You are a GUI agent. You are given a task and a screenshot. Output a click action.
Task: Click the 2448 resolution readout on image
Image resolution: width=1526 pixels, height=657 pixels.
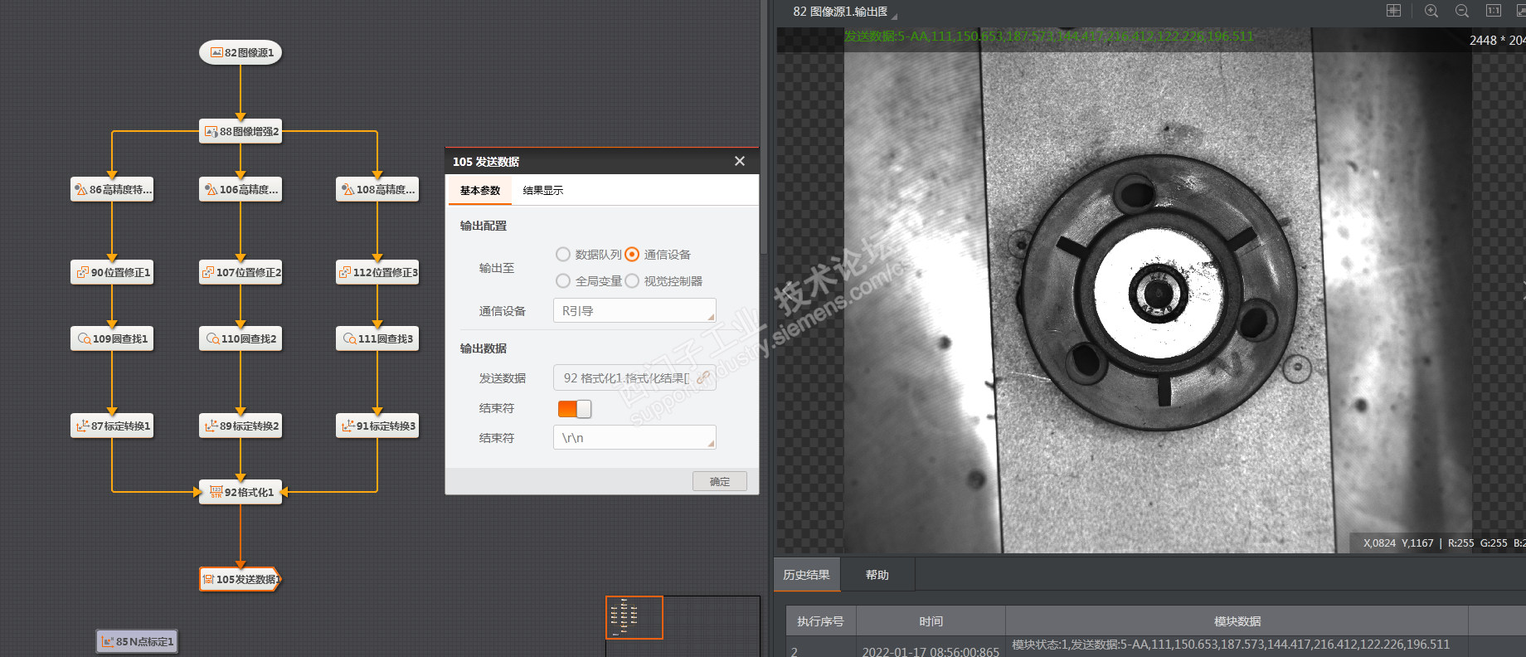point(1498,40)
